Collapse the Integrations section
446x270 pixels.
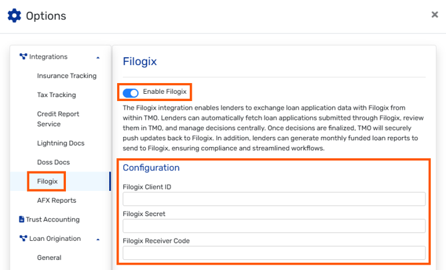pyautogui.click(x=98, y=58)
